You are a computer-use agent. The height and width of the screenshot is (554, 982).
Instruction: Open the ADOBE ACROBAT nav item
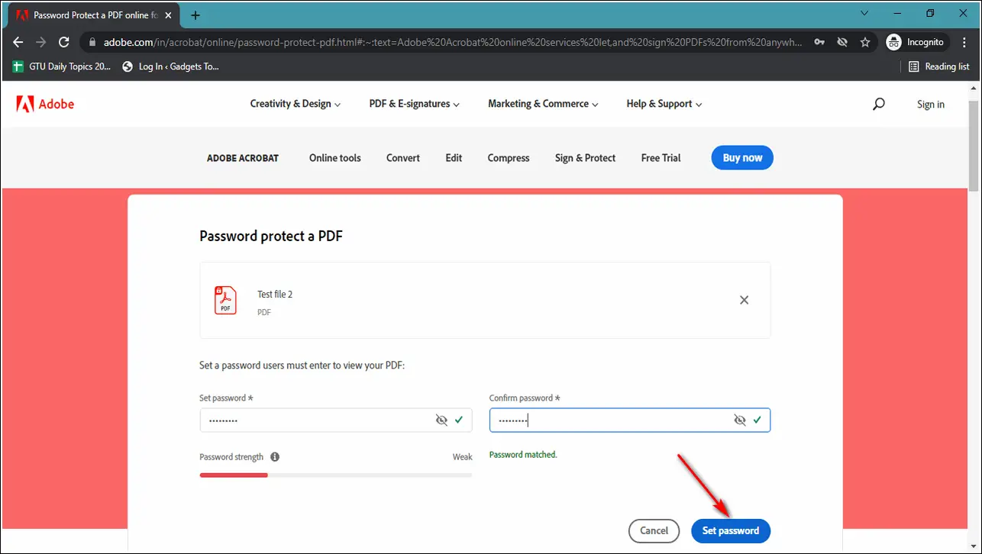243,158
